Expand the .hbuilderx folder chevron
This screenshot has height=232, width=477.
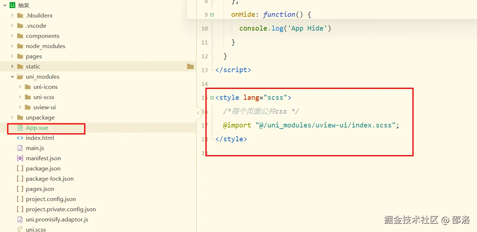coord(12,16)
